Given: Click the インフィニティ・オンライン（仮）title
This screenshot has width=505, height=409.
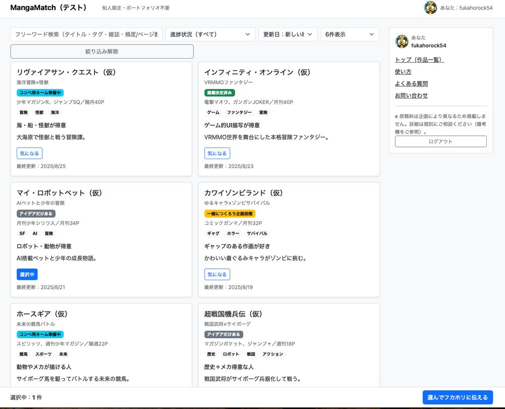Looking at the screenshot, I should pyautogui.click(x=257, y=72).
